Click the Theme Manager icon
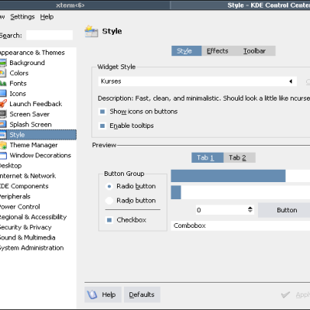Image resolution: width=310 pixels, height=310 pixels. tap(3, 145)
